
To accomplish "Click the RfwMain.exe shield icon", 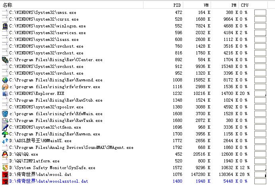I will 5,114.
